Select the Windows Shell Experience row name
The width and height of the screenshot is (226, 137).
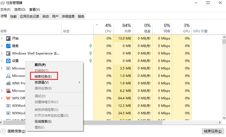coord(36,53)
